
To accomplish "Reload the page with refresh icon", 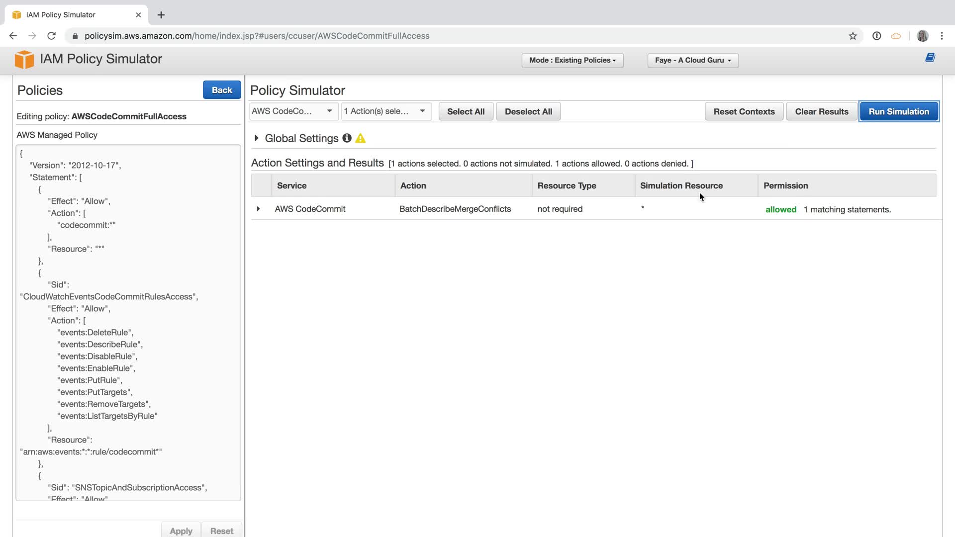I will 51,36.
